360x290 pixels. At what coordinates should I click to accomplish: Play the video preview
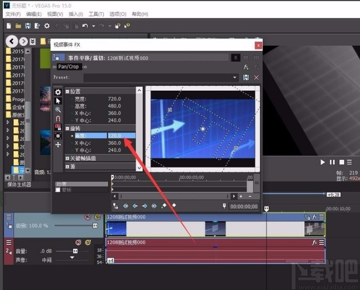pyautogui.click(x=323, y=162)
